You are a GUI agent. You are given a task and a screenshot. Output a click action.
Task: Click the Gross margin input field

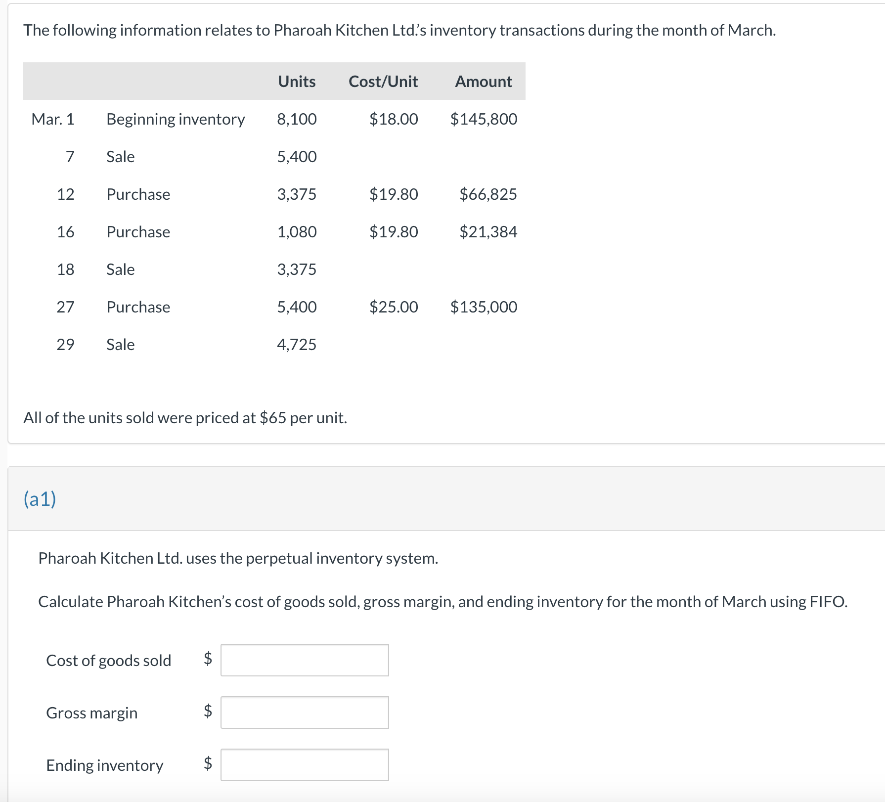point(305,712)
